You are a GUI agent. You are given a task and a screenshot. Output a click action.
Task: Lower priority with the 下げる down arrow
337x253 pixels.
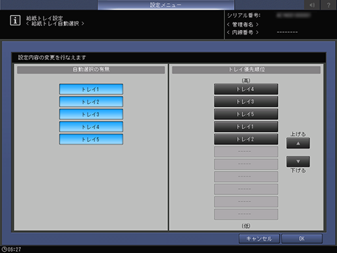[x=298, y=162]
